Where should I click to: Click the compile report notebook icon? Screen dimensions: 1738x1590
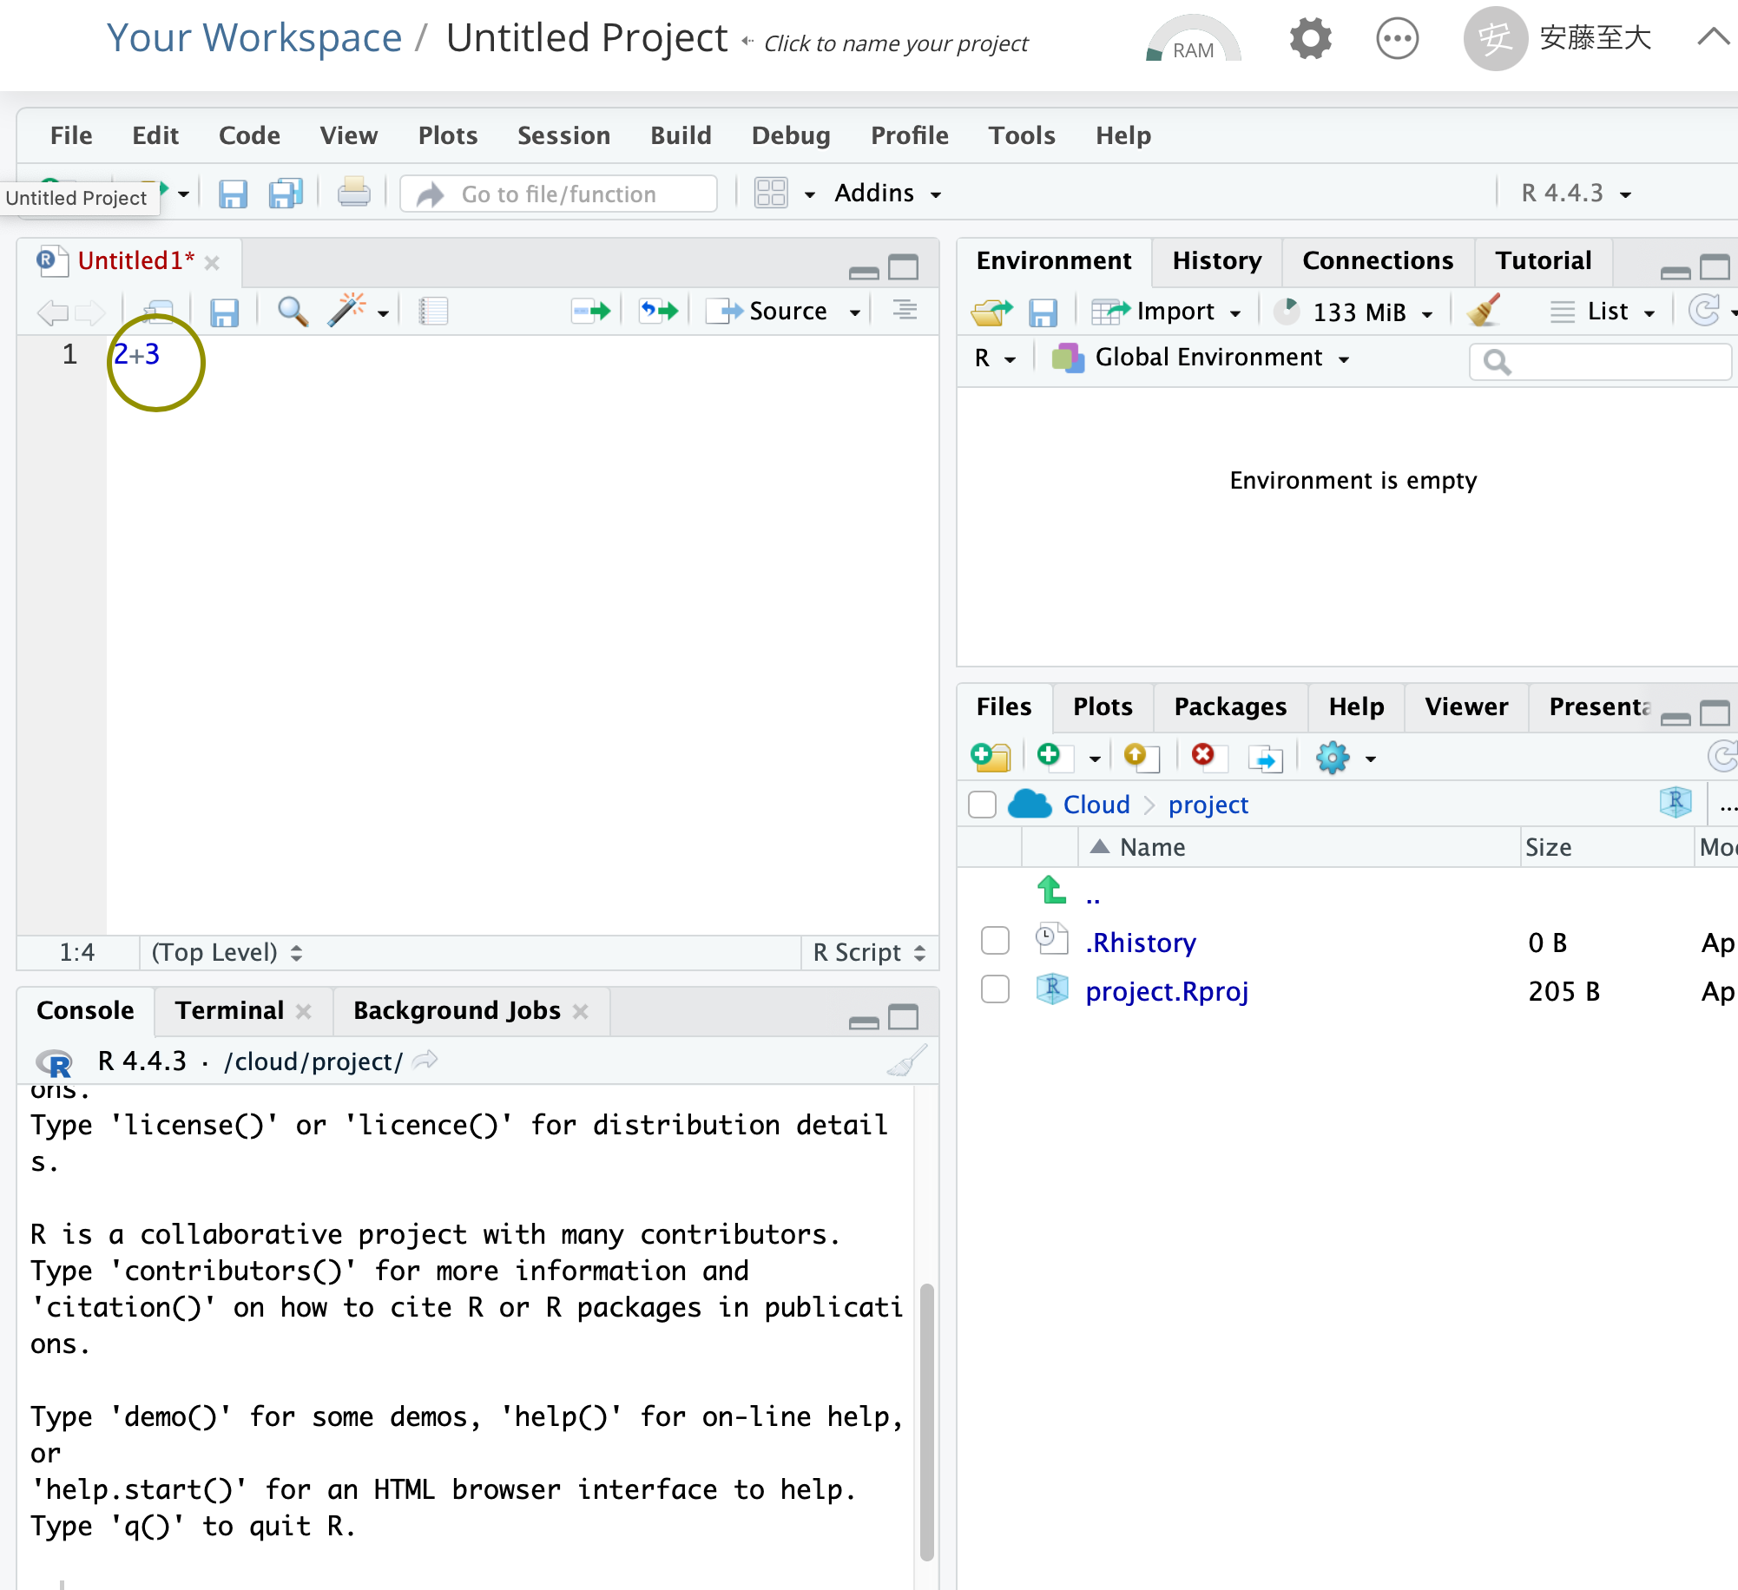[432, 311]
